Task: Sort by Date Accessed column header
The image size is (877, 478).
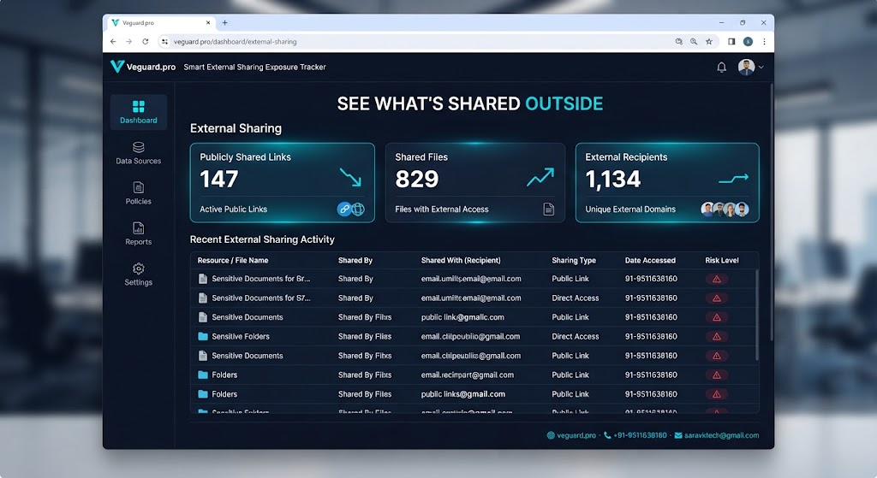Action: pyautogui.click(x=650, y=260)
